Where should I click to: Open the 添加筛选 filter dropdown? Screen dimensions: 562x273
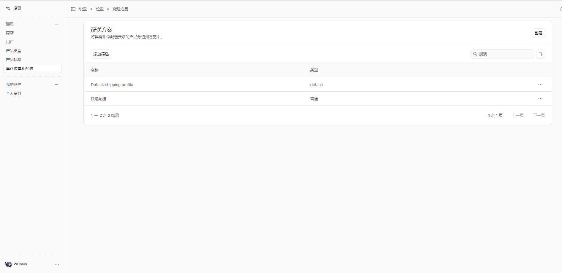click(x=101, y=54)
